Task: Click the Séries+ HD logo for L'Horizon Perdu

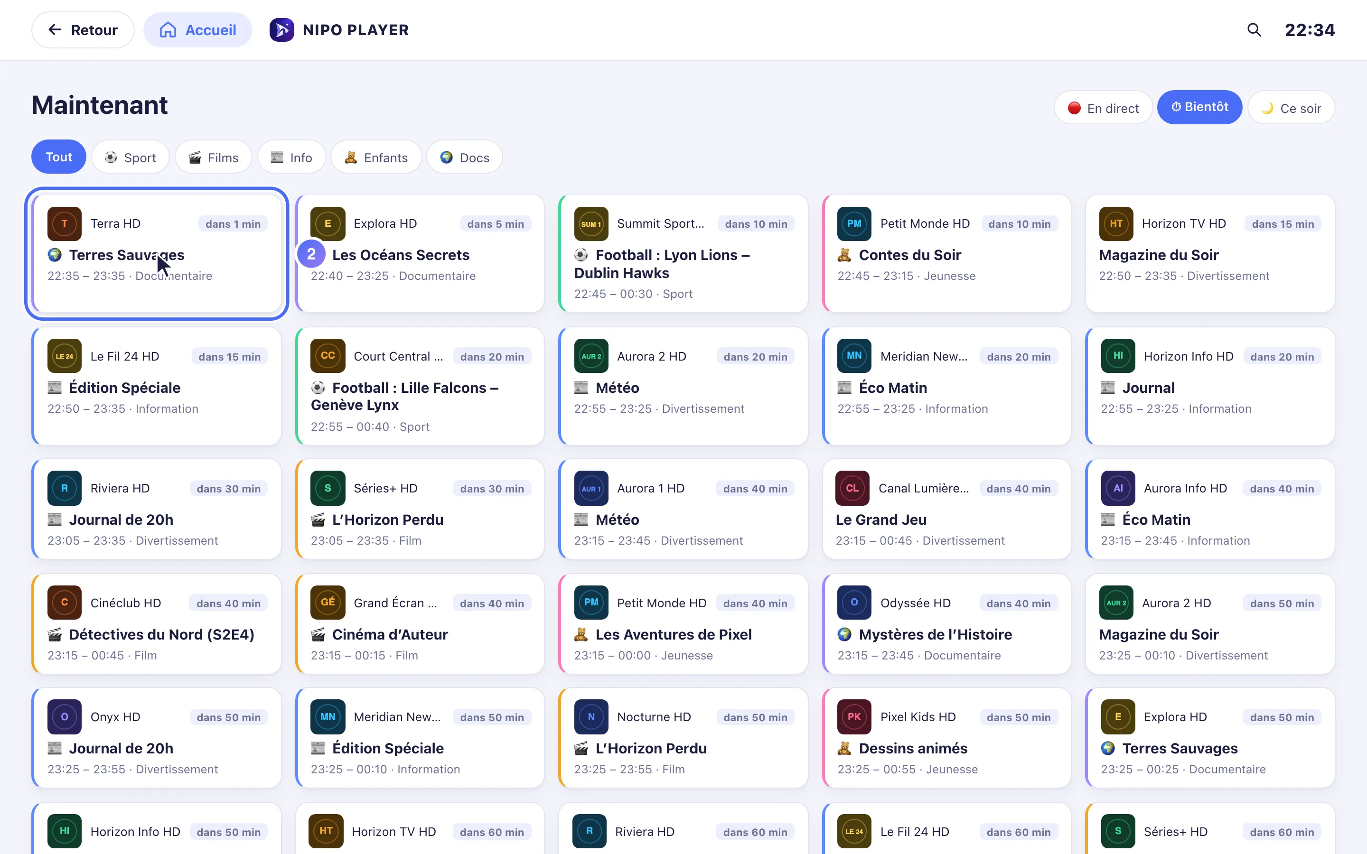Action: coord(328,488)
